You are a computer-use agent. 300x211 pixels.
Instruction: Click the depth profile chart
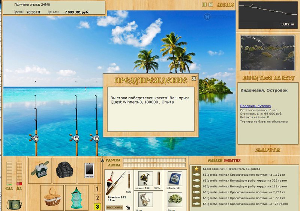[x=268, y=15]
